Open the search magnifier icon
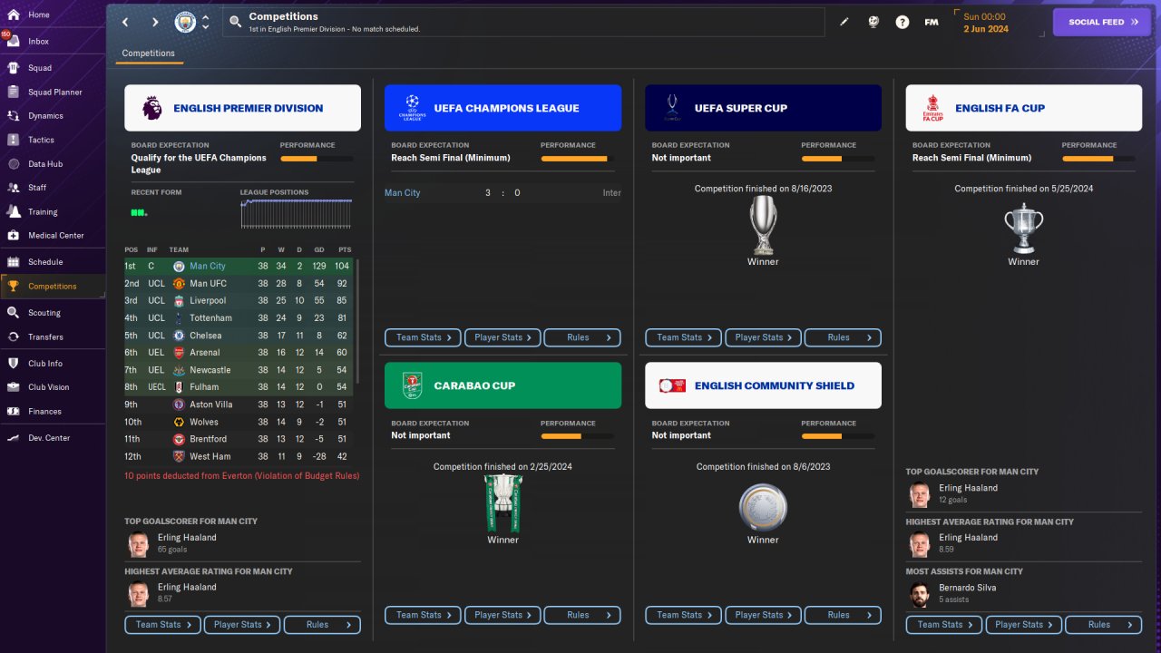The image size is (1161, 653). (x=236, y=22)
